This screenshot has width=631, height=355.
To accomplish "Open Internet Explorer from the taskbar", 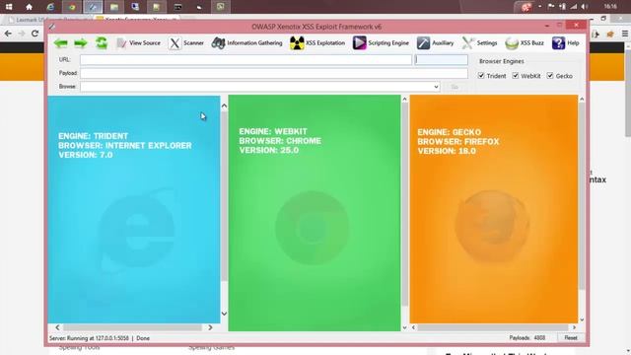I will tap(50, 7).
